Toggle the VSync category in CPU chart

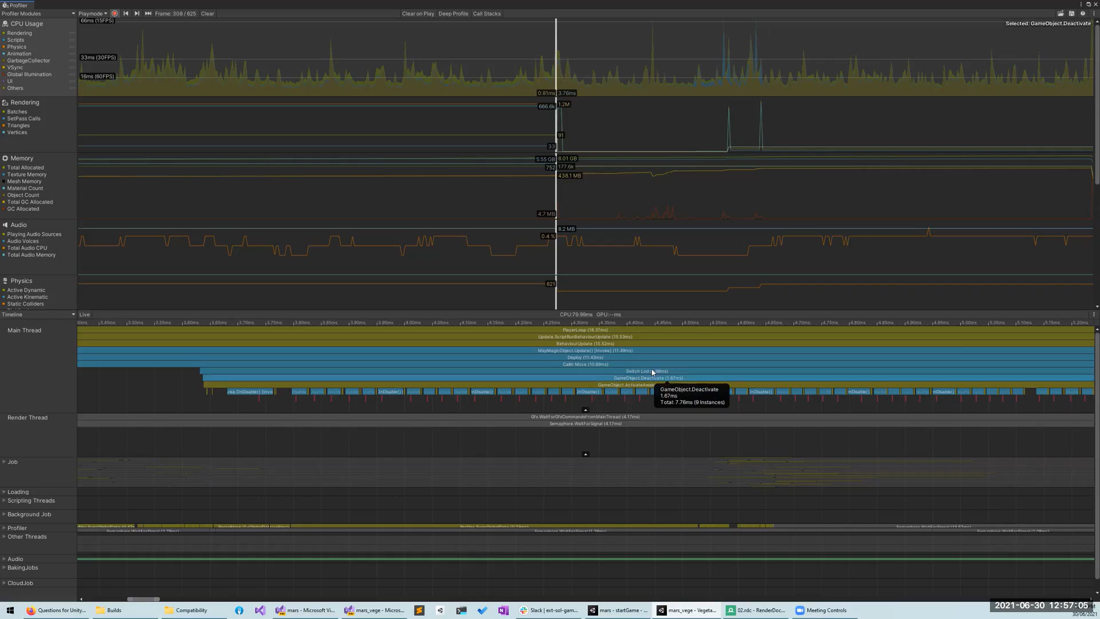15,68
